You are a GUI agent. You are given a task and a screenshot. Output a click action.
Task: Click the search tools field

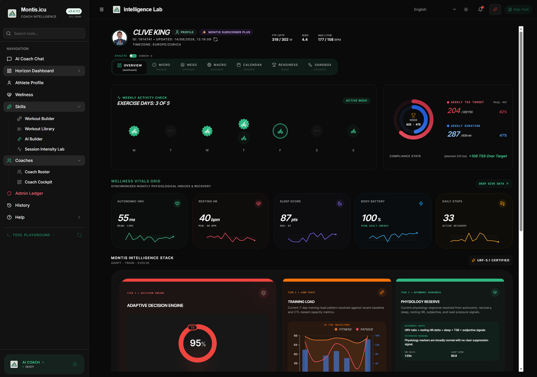(44, 34)
